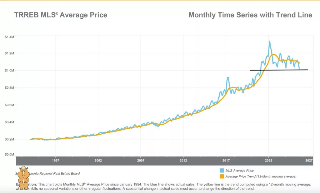Click the 2022 blue price peak on the chart

[x=270, y=42]
